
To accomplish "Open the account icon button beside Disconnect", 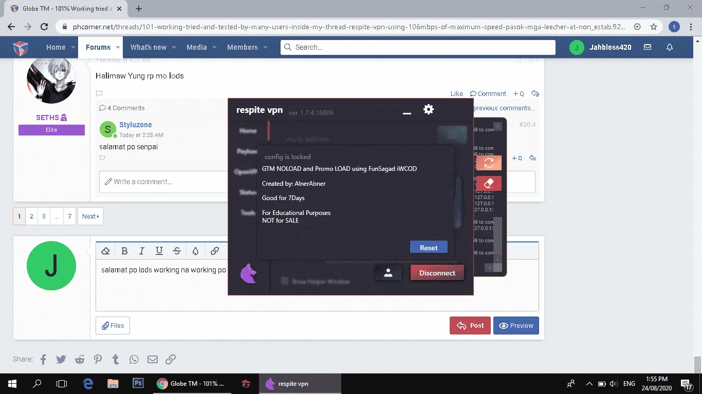I will click(x=388, y=273).
